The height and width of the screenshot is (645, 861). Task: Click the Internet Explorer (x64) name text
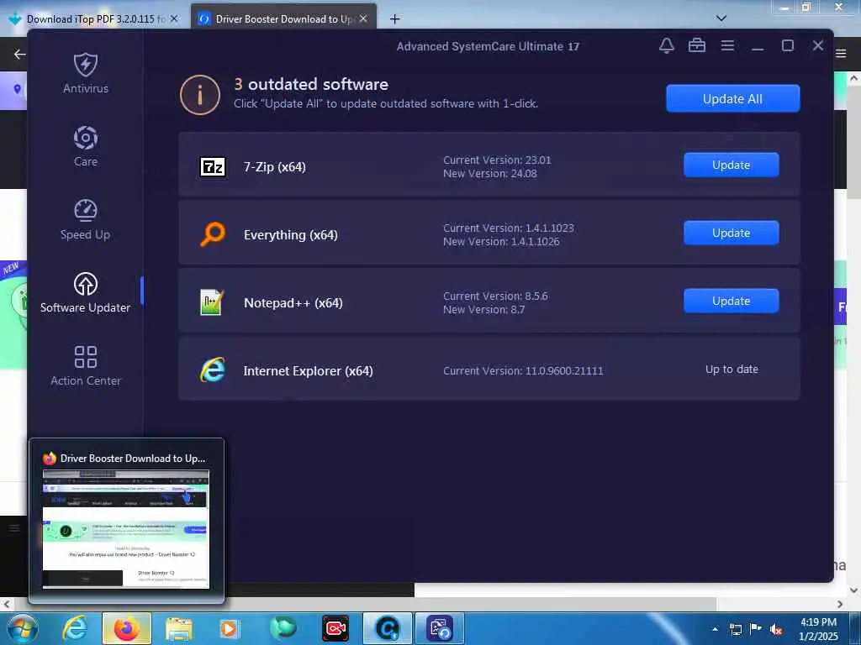tap(308, 370)
